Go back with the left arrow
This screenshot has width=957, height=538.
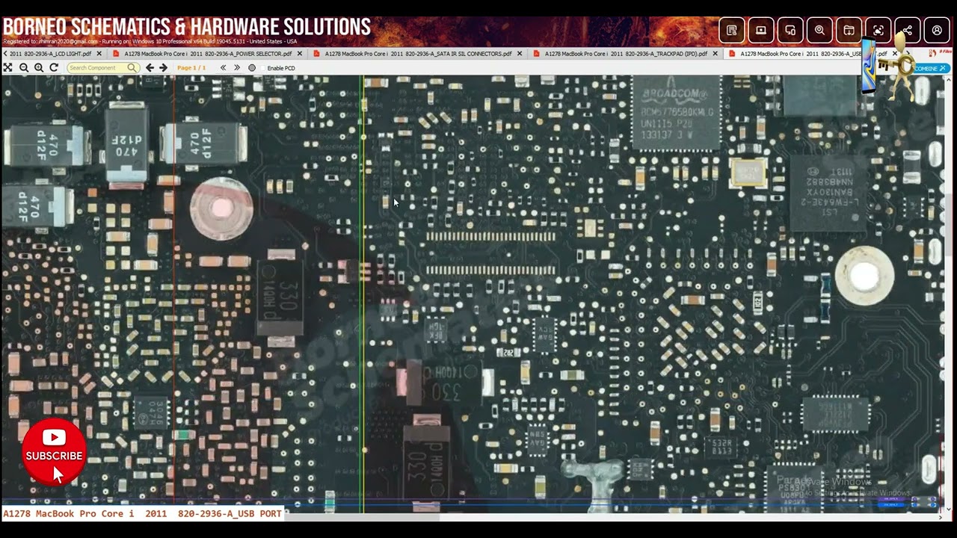(x=150, y=67)
